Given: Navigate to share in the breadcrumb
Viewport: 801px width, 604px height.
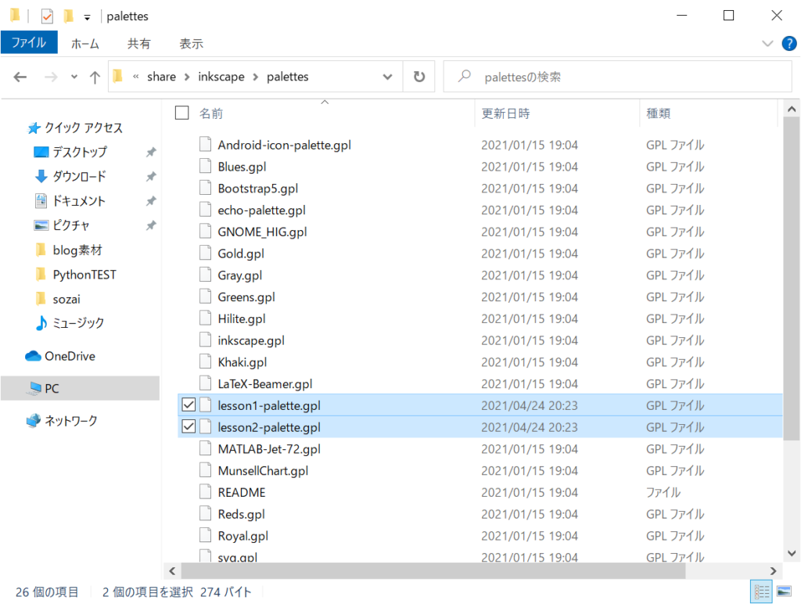Looking at the screenshot, I should click(x=161, y=77).
